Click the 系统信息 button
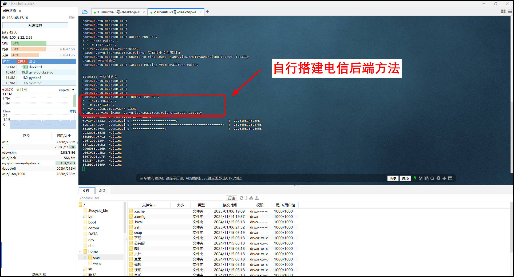This screenshot has height=277, width=514. point(35,25)
